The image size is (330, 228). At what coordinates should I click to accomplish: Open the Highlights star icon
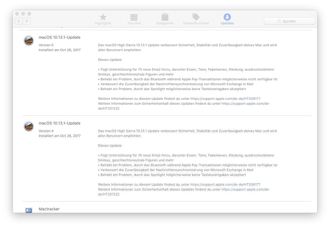103,17
